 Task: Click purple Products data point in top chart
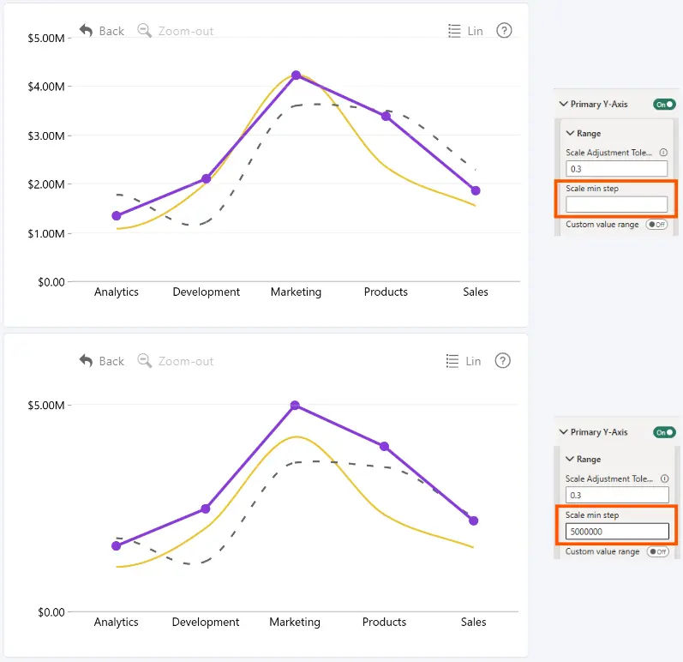point(386,117)
